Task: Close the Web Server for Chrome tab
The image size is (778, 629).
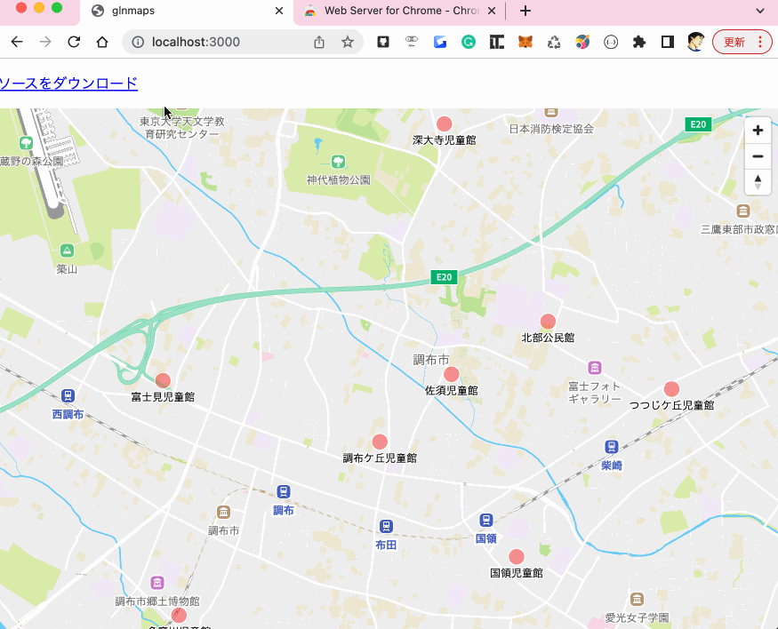Action: (491, 11)
